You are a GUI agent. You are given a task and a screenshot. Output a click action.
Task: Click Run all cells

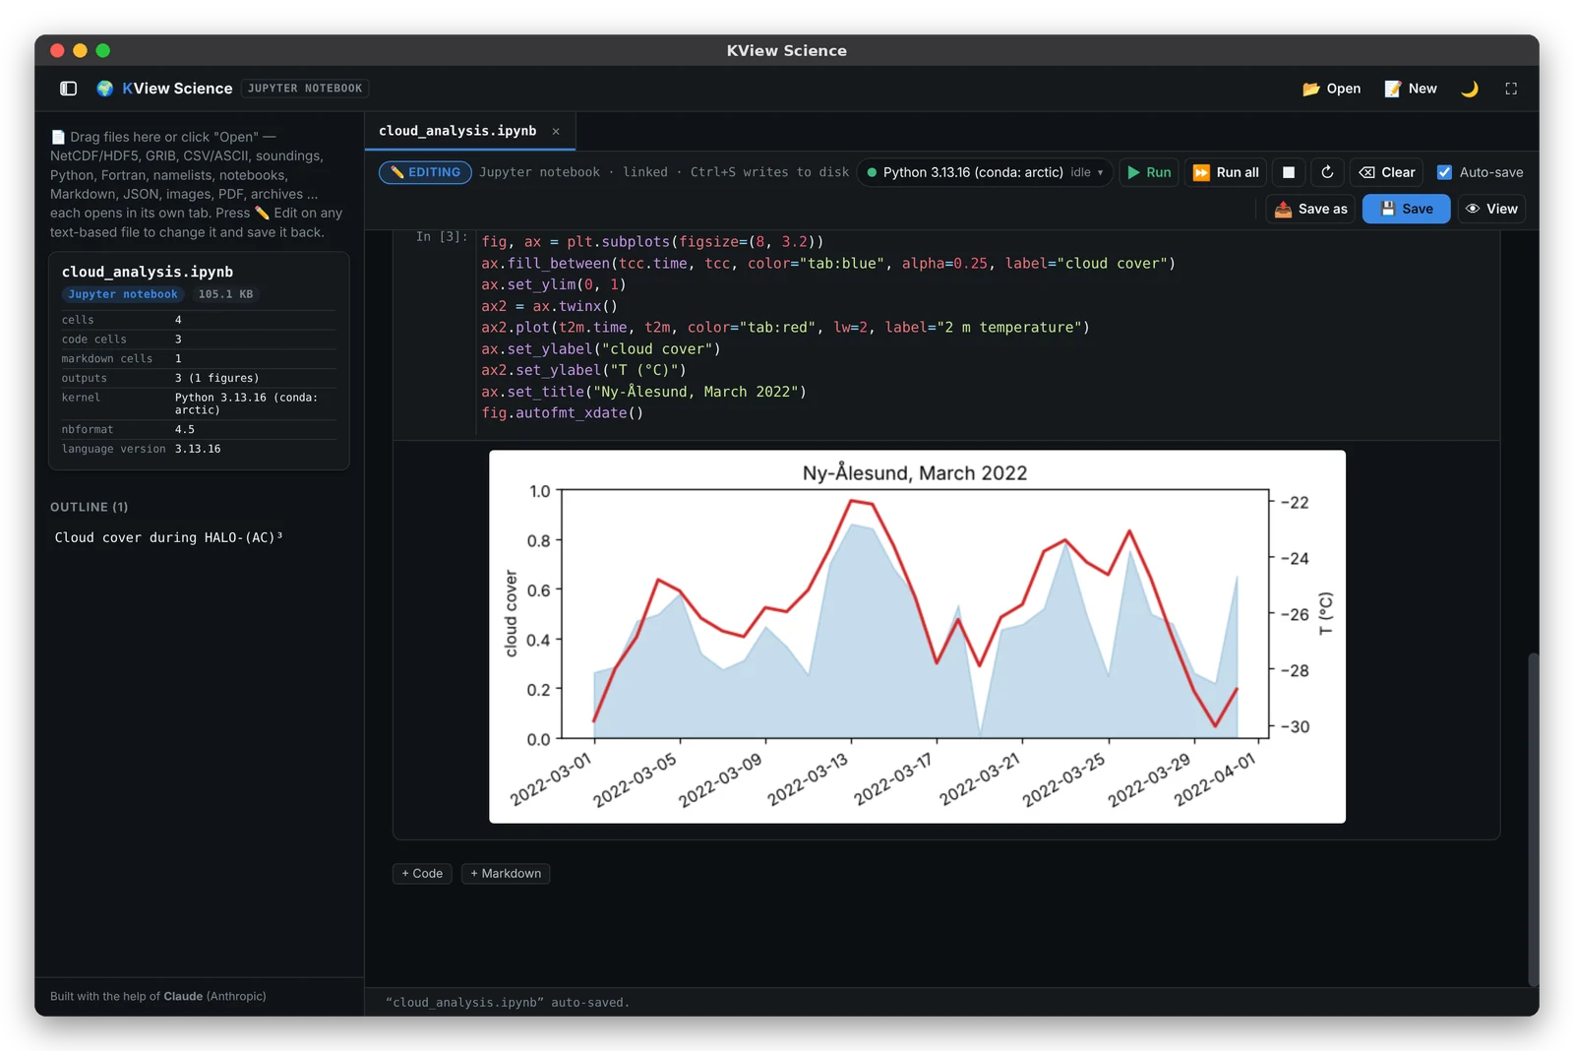pos(1226,172)
